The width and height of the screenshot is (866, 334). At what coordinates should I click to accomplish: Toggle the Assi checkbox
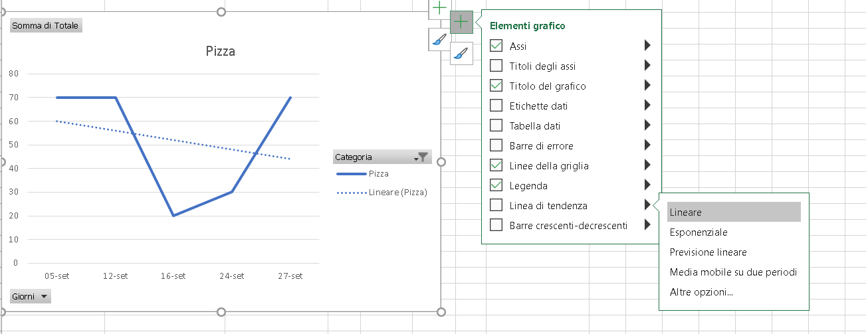coord(496,46)
